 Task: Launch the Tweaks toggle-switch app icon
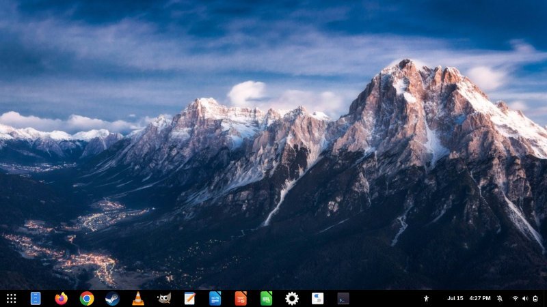point(317,298)
